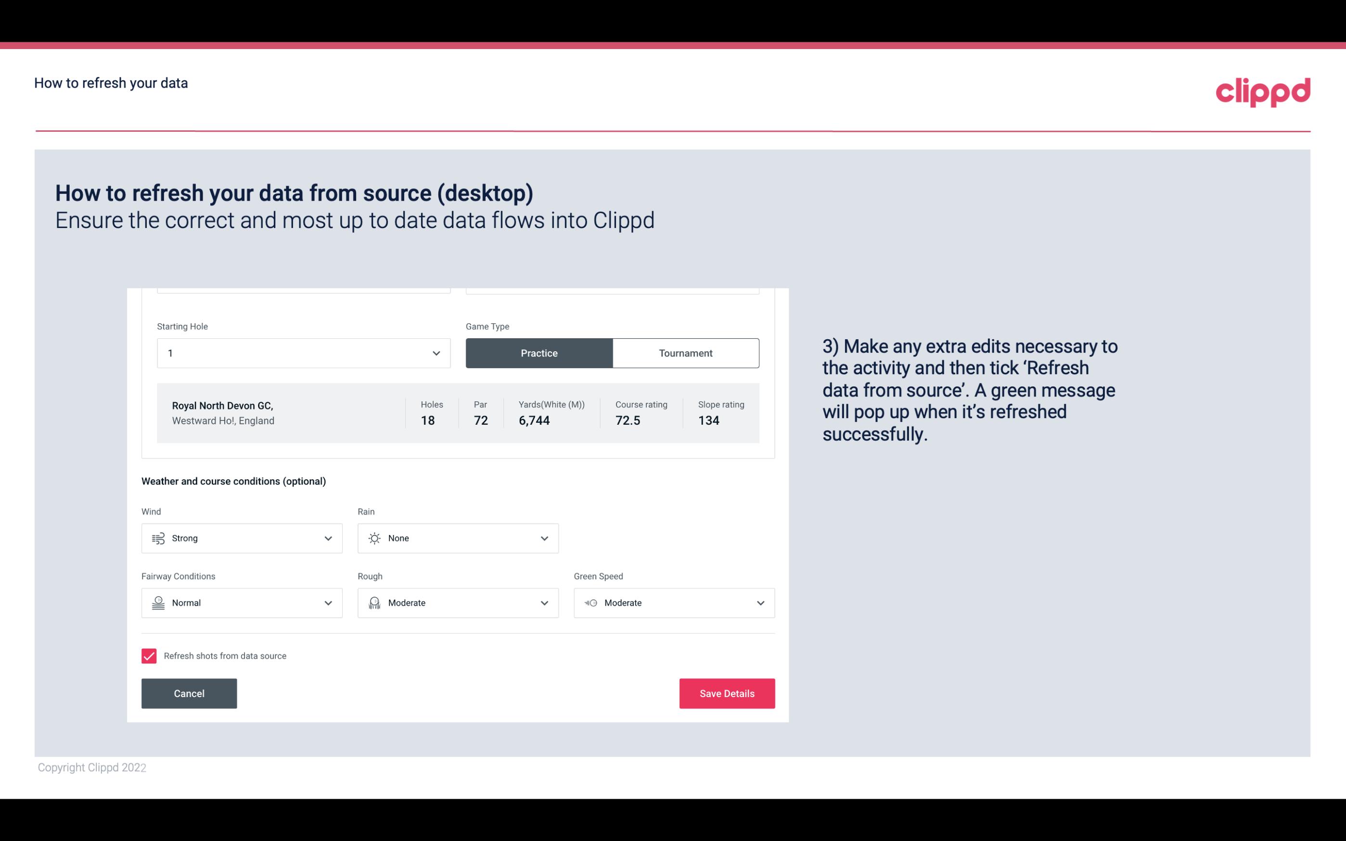Toggle Practice game type selection
Screen dimensions: 1346x841
(539, 353)
